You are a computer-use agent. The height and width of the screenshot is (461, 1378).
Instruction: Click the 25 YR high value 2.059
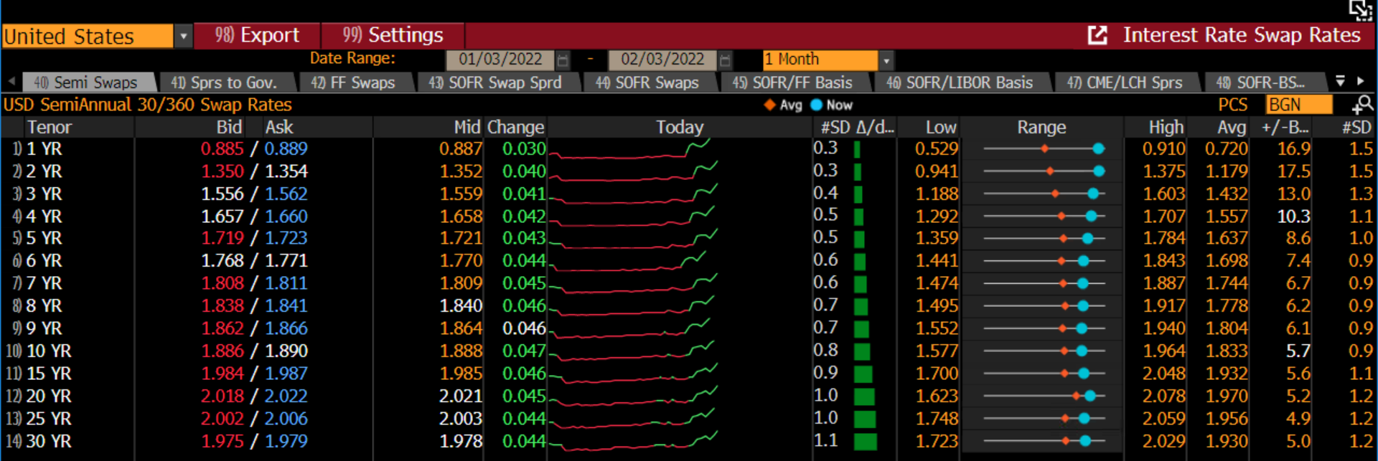[1163, 419]
